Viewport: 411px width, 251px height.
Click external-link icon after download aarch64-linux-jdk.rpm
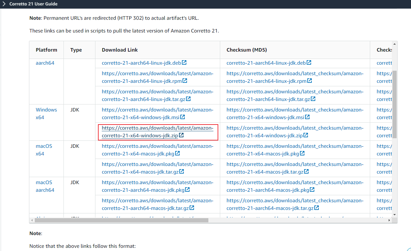[185, 81]
